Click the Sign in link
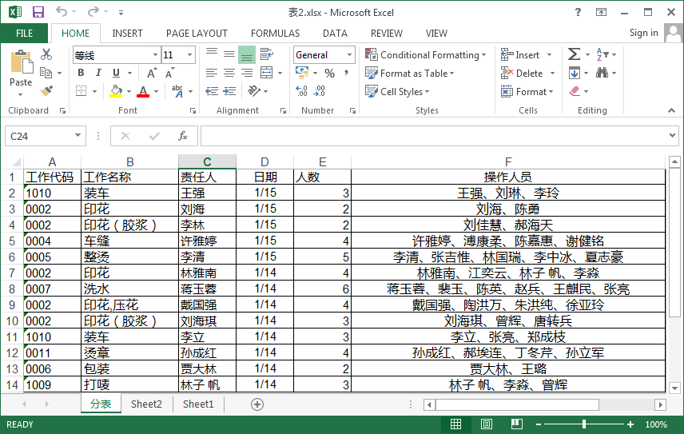This screenshot has height=434, width=684. 643,33
